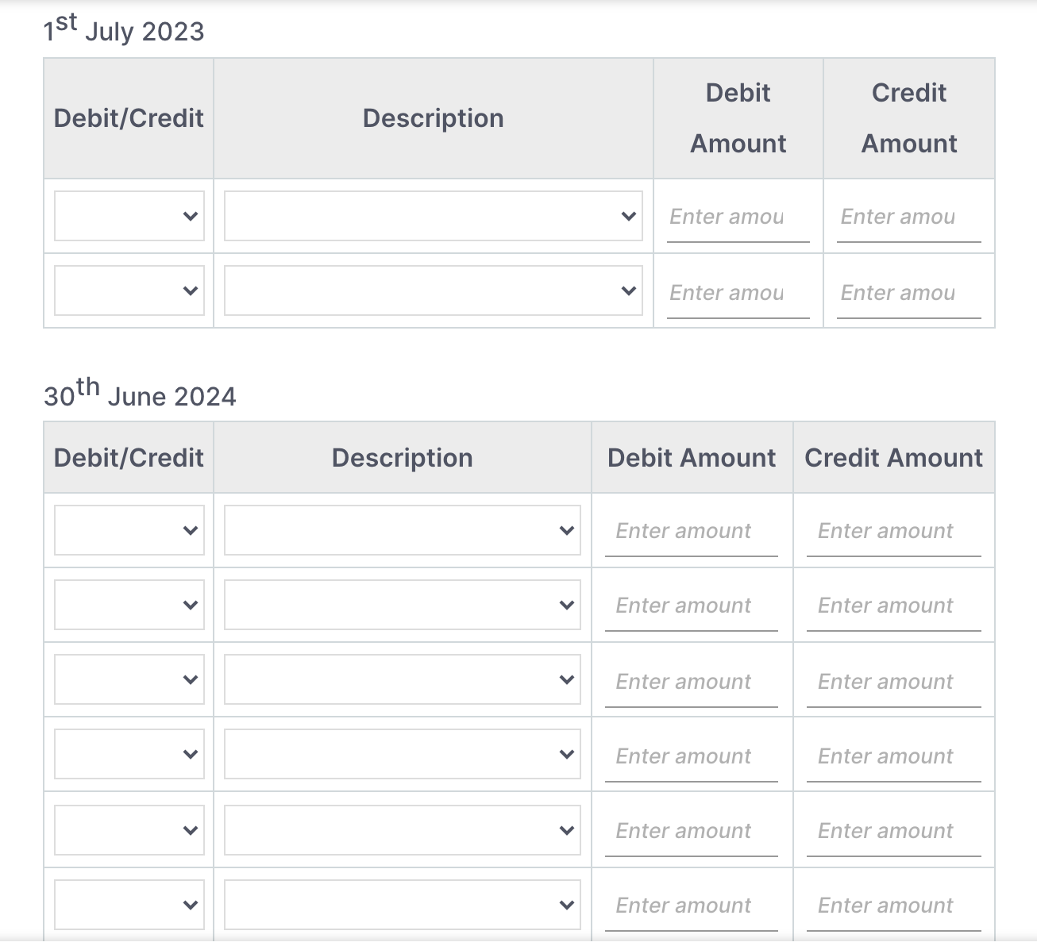Open fifth-row Debit/Credit dropdown under 30th June 2024

click(x=129, y=830)
